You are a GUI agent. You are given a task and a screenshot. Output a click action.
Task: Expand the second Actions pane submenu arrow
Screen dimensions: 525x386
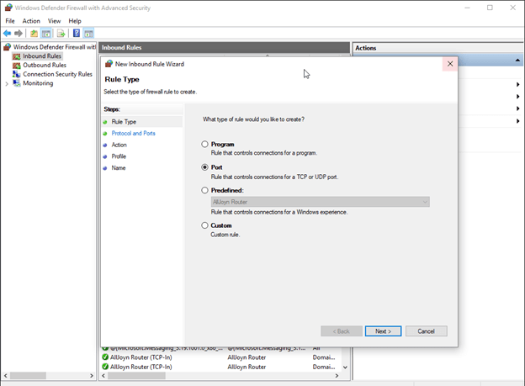[518, 97]
